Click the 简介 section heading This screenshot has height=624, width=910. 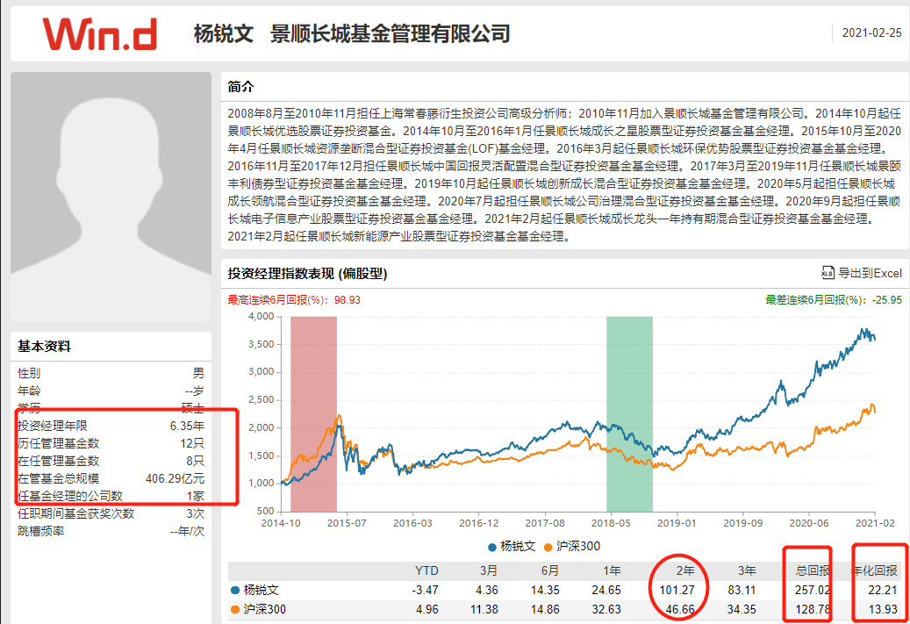tap(240, 87)
